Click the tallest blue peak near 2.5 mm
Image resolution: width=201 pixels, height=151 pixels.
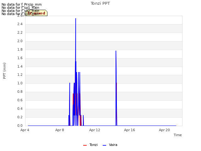pos(76,19)
